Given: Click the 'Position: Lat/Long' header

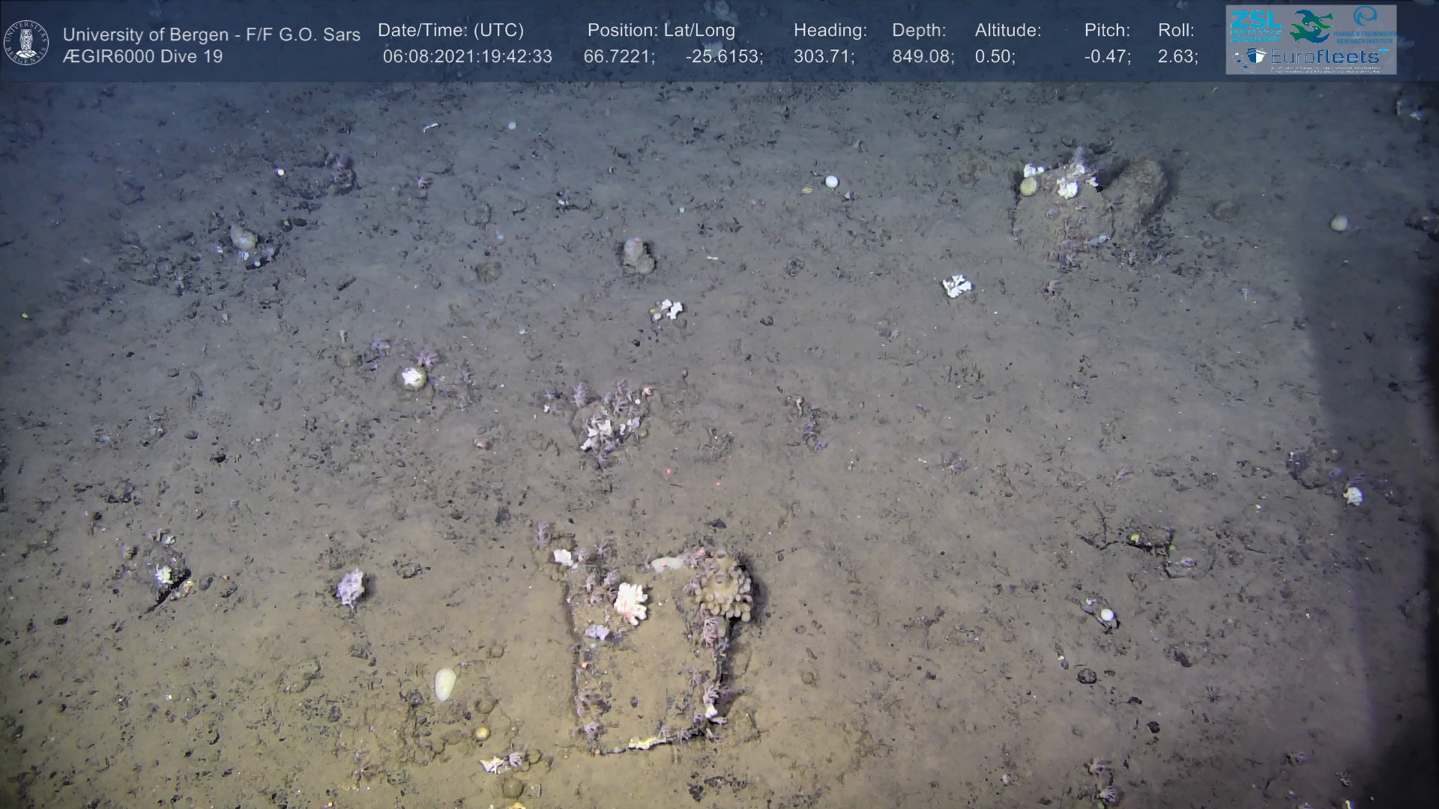Looking at the screenshot, I should [x=661, y=31].
